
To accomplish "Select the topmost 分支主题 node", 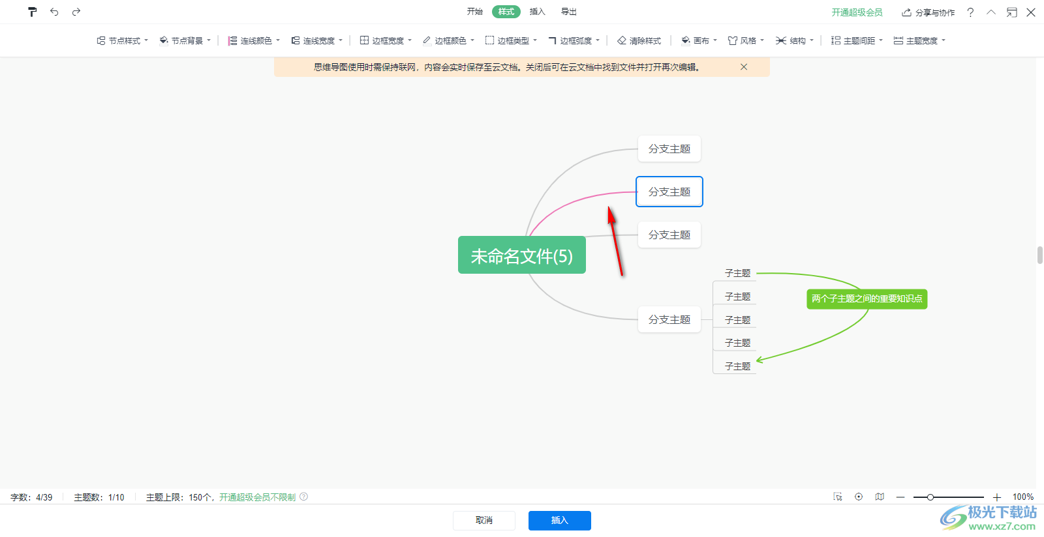I will click(x=669, y=149).
